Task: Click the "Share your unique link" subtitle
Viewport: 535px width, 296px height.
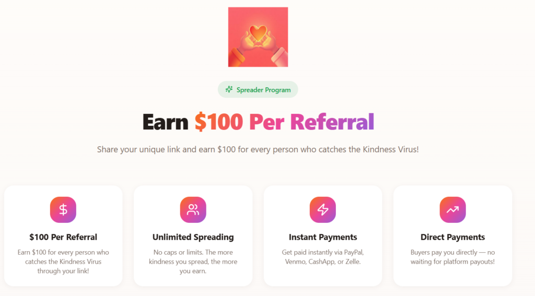Action: [x=258, y=149]
